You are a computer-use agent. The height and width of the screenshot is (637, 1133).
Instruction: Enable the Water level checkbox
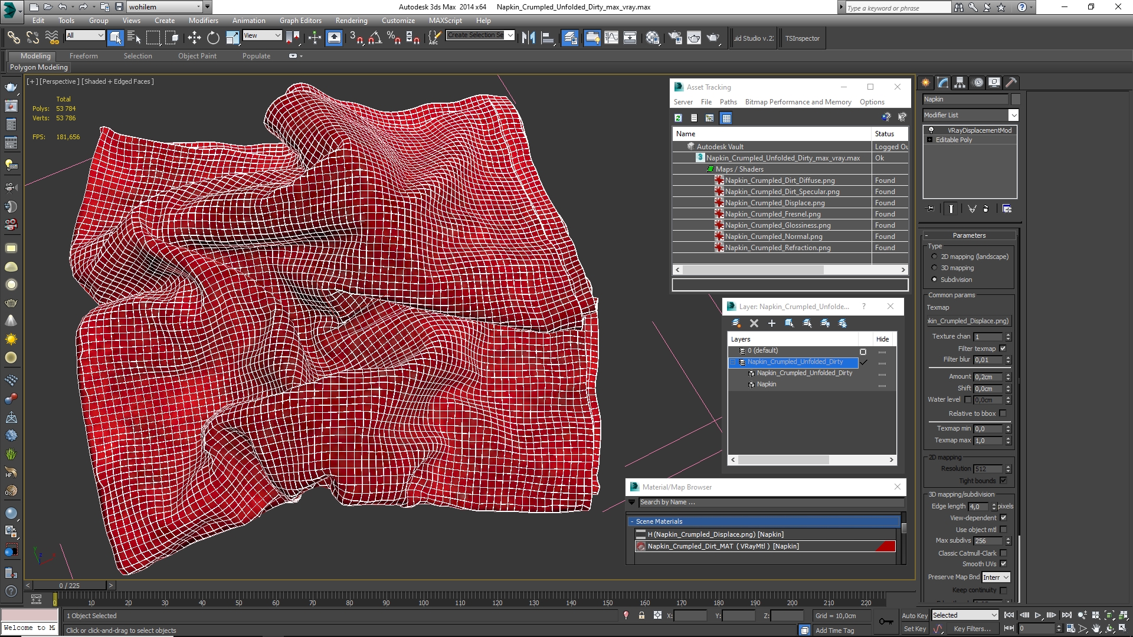click(x=968, y=400)
